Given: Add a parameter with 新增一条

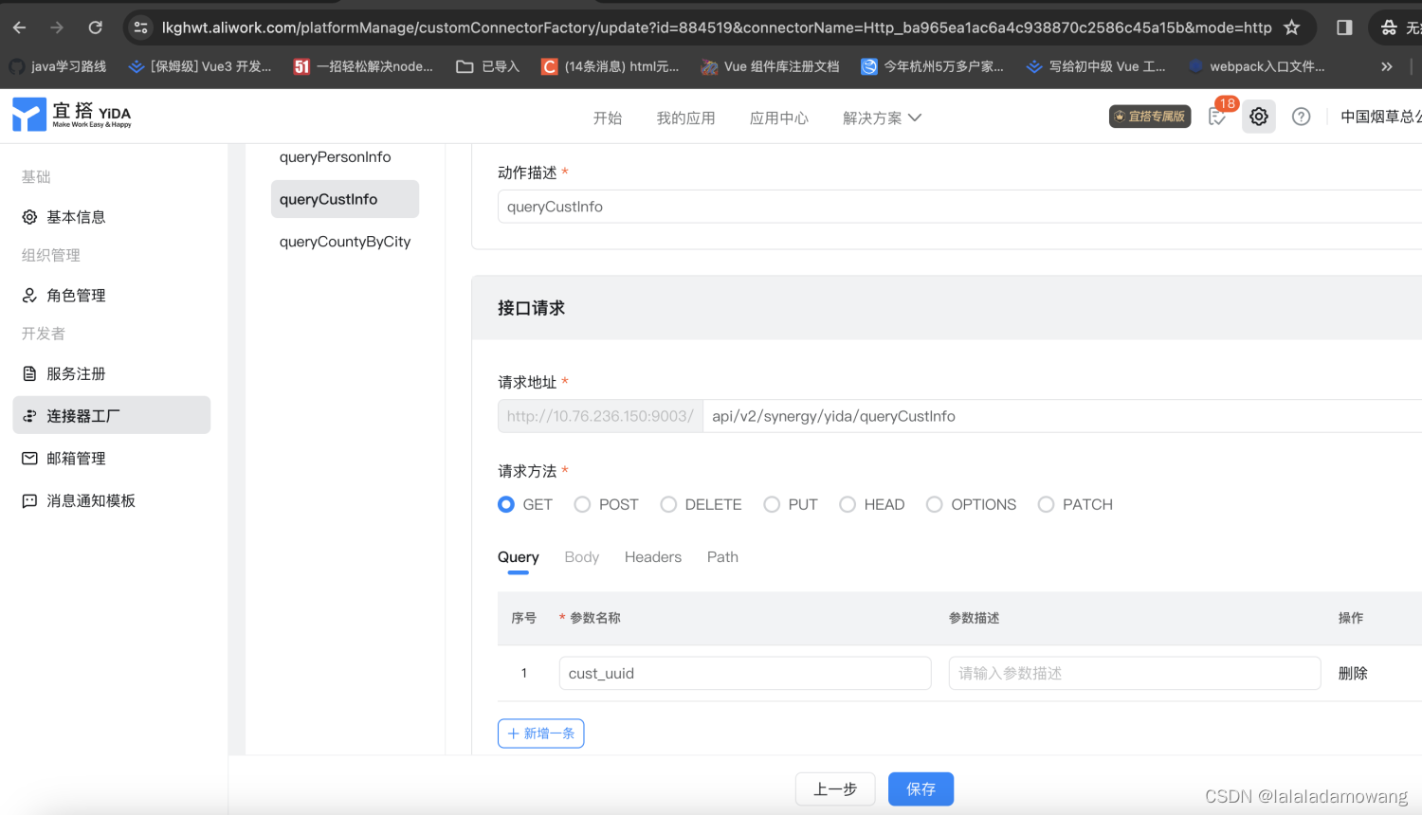Looking at the screenshot, I should click(x=540, y=733).
